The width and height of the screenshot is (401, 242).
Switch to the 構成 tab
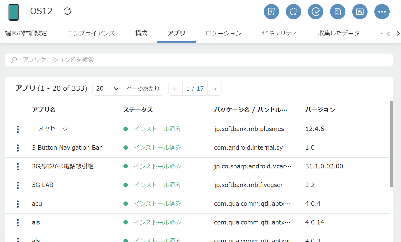(x=141, y=33)
